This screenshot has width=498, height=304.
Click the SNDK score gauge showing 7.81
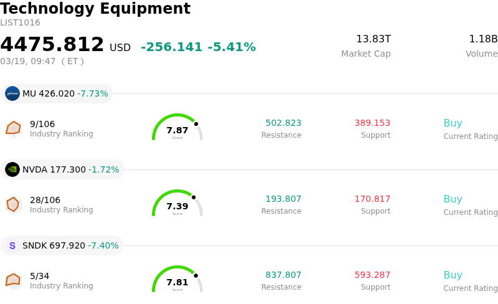click(177, 280)
